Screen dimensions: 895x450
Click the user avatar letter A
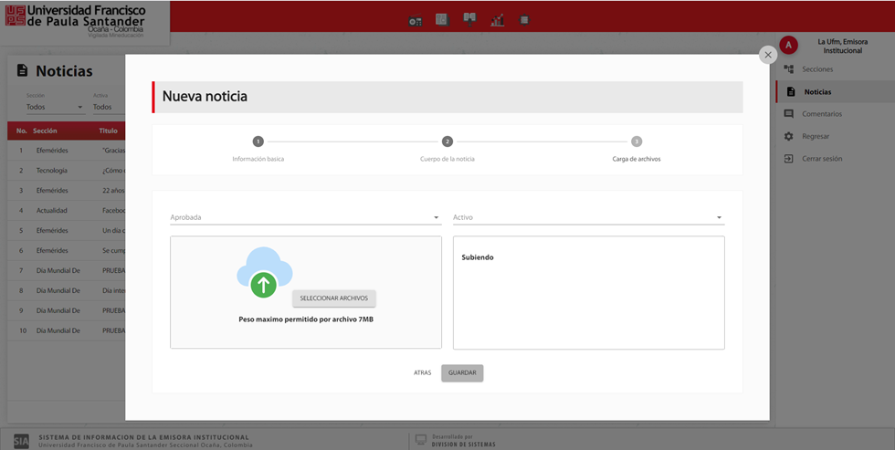pyautogui.click(x=789, y=45)
